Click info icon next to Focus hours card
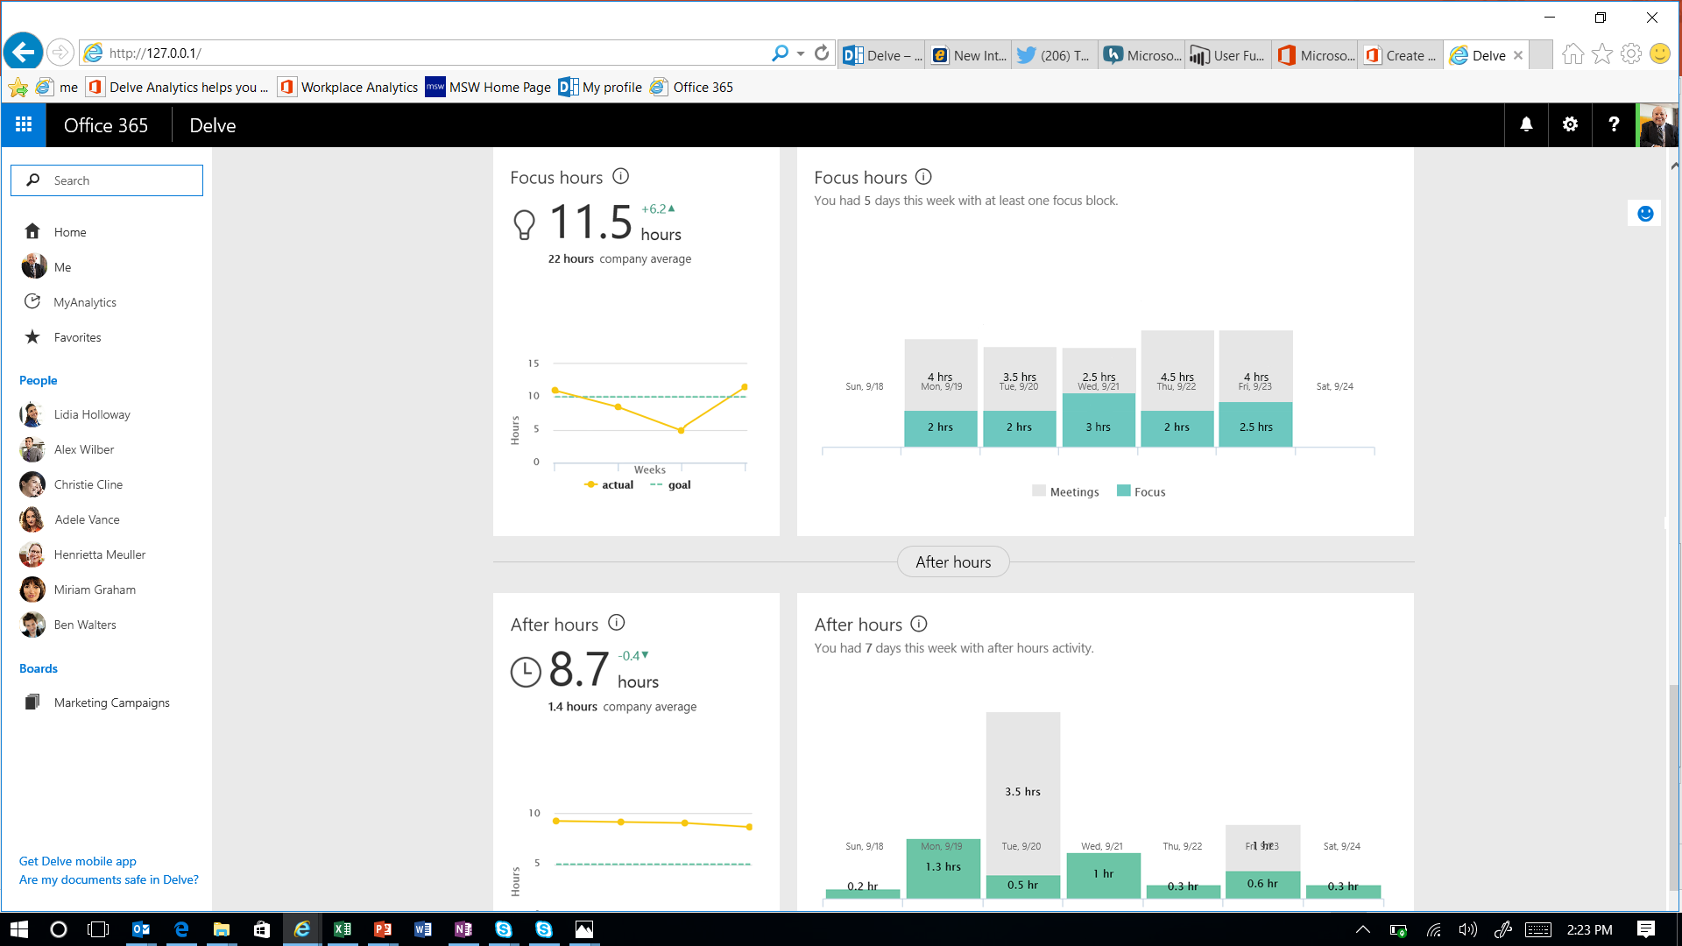The width and height of the screenshot is (1682, 946). (620, 176)
